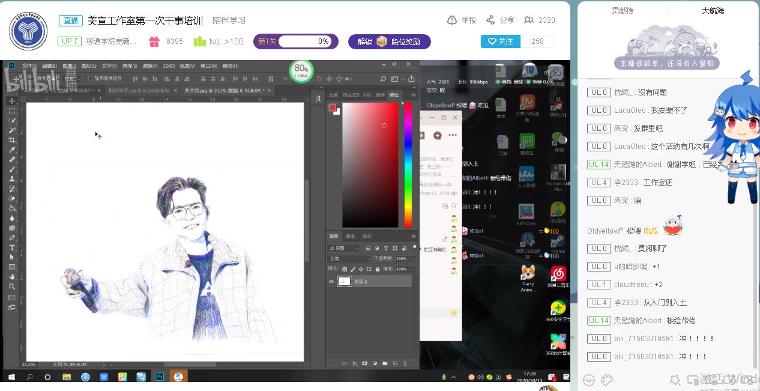This screenshot has height=391, width=760.
Task: Click the 举报 report link
Action: click(x=462, y=20)
